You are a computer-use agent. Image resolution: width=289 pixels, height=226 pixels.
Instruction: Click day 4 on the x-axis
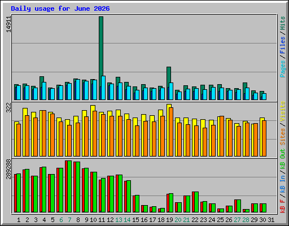[x=44, y=220]
